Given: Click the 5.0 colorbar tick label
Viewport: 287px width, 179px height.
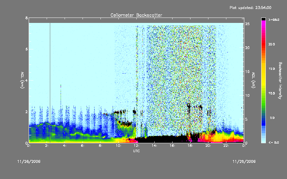Looking at the screenshot, I should [x=272, y=118].
